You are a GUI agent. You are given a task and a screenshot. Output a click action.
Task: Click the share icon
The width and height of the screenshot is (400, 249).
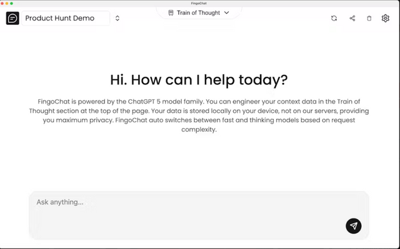352,18
